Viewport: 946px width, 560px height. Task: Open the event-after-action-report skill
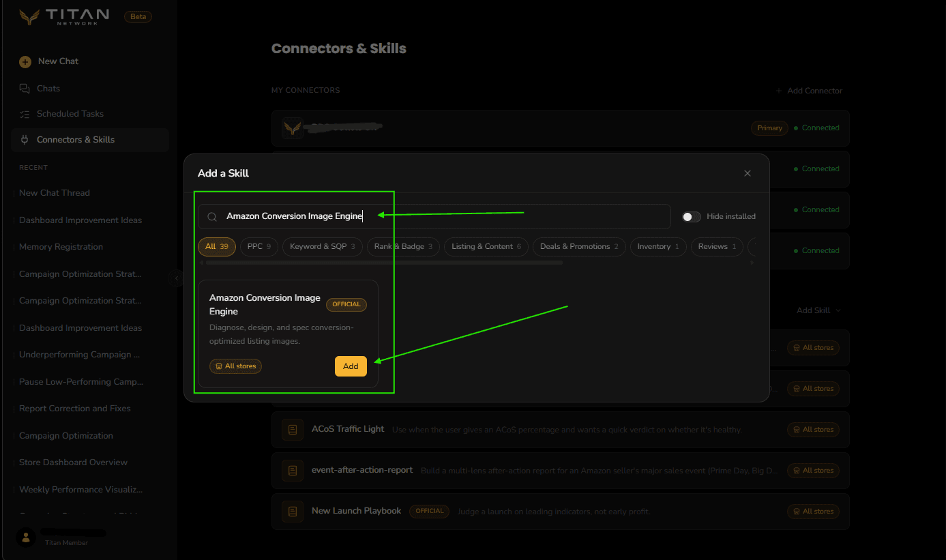tap(560, 471)
